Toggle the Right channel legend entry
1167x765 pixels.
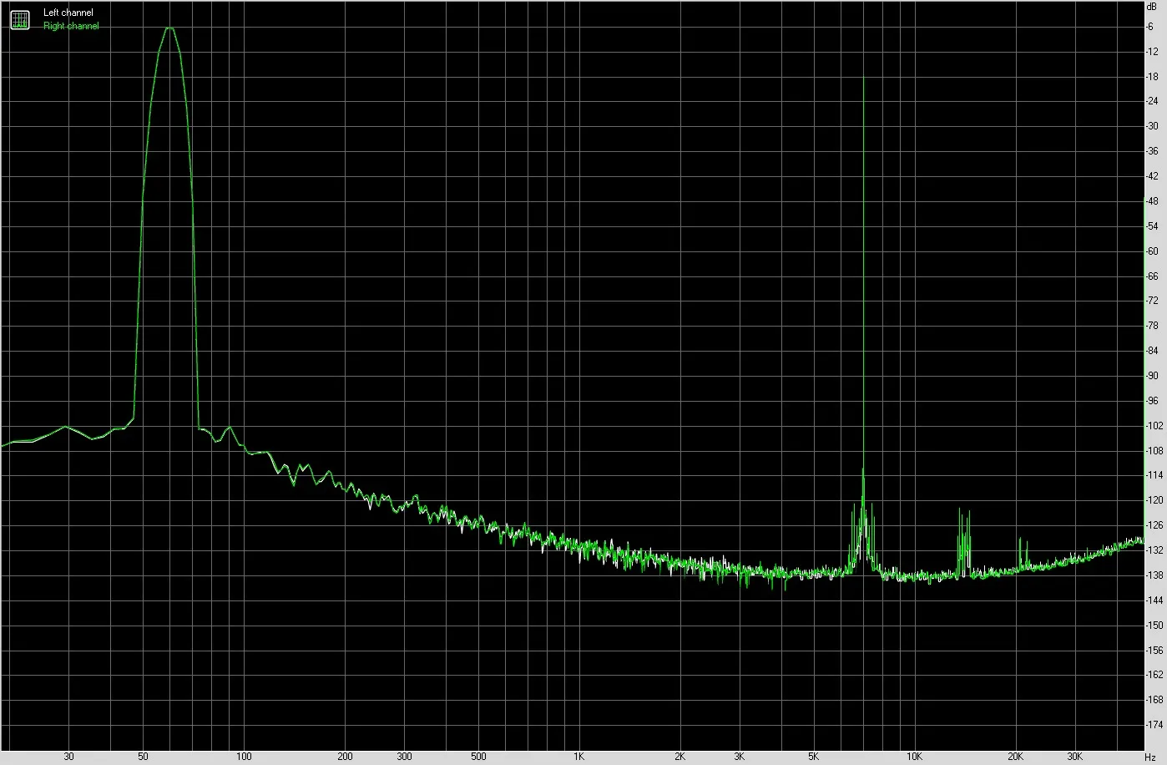pyautogui.click(x=71, y=26)
